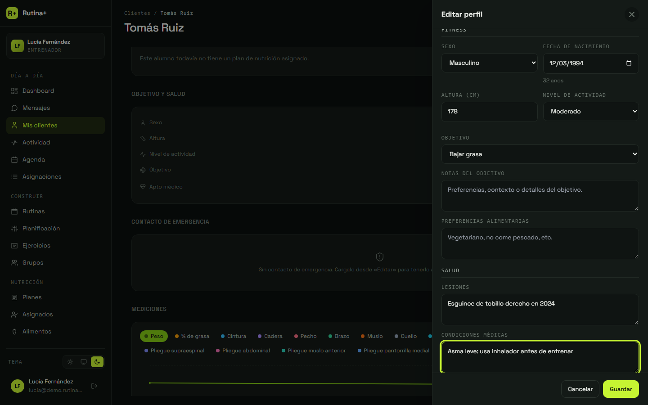Click the Cancelar button
648x405 pixels.
[580, 389]
